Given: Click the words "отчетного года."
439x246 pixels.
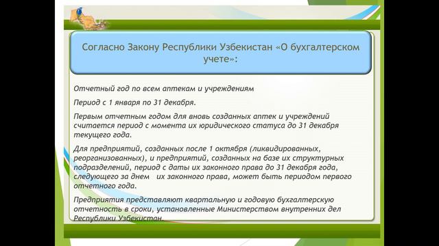Looking at the screenshot, I should click(x=105, y=186).
